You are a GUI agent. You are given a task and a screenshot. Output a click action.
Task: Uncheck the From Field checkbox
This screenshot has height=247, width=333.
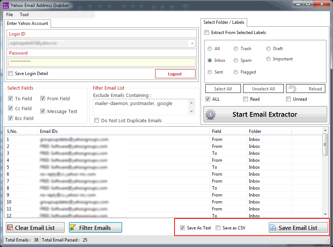coord(43,98)
